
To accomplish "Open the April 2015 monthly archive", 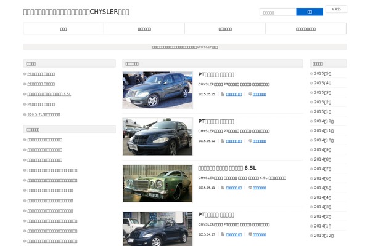I will coord(323,83).
